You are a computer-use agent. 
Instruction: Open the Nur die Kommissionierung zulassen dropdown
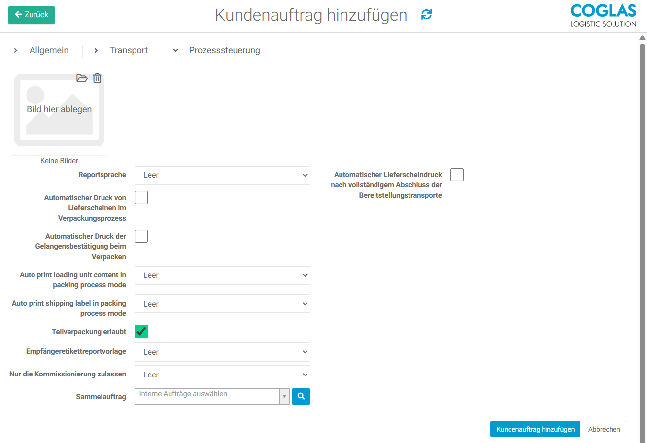(222, 375)
